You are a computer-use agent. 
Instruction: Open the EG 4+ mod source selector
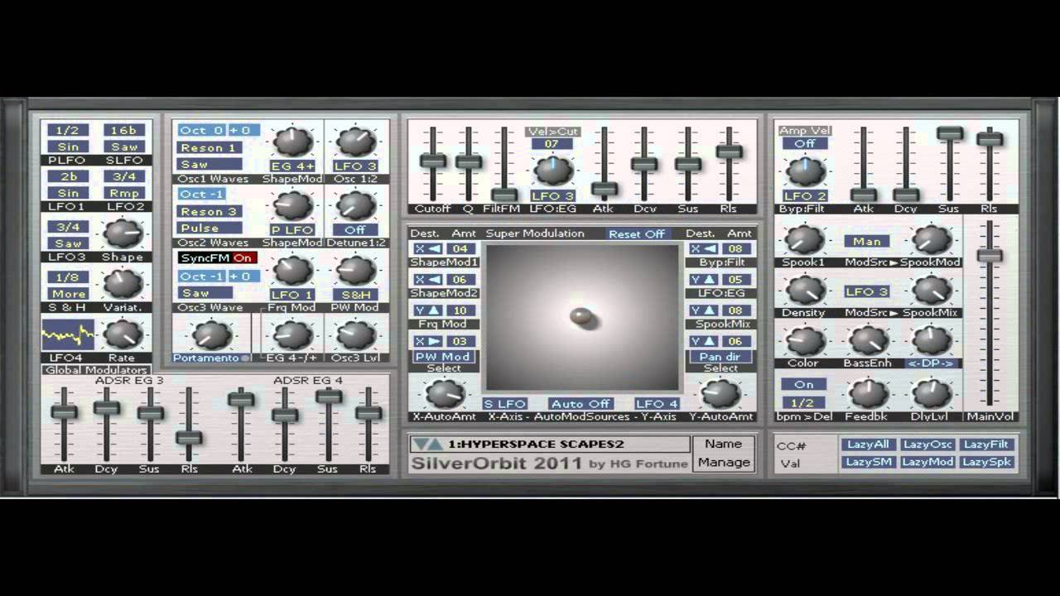pyautogui.click(x=292, y=166)
